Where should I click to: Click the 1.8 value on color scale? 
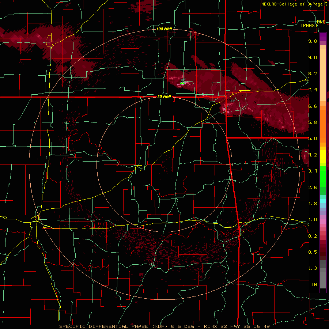(x=313, y=204)
